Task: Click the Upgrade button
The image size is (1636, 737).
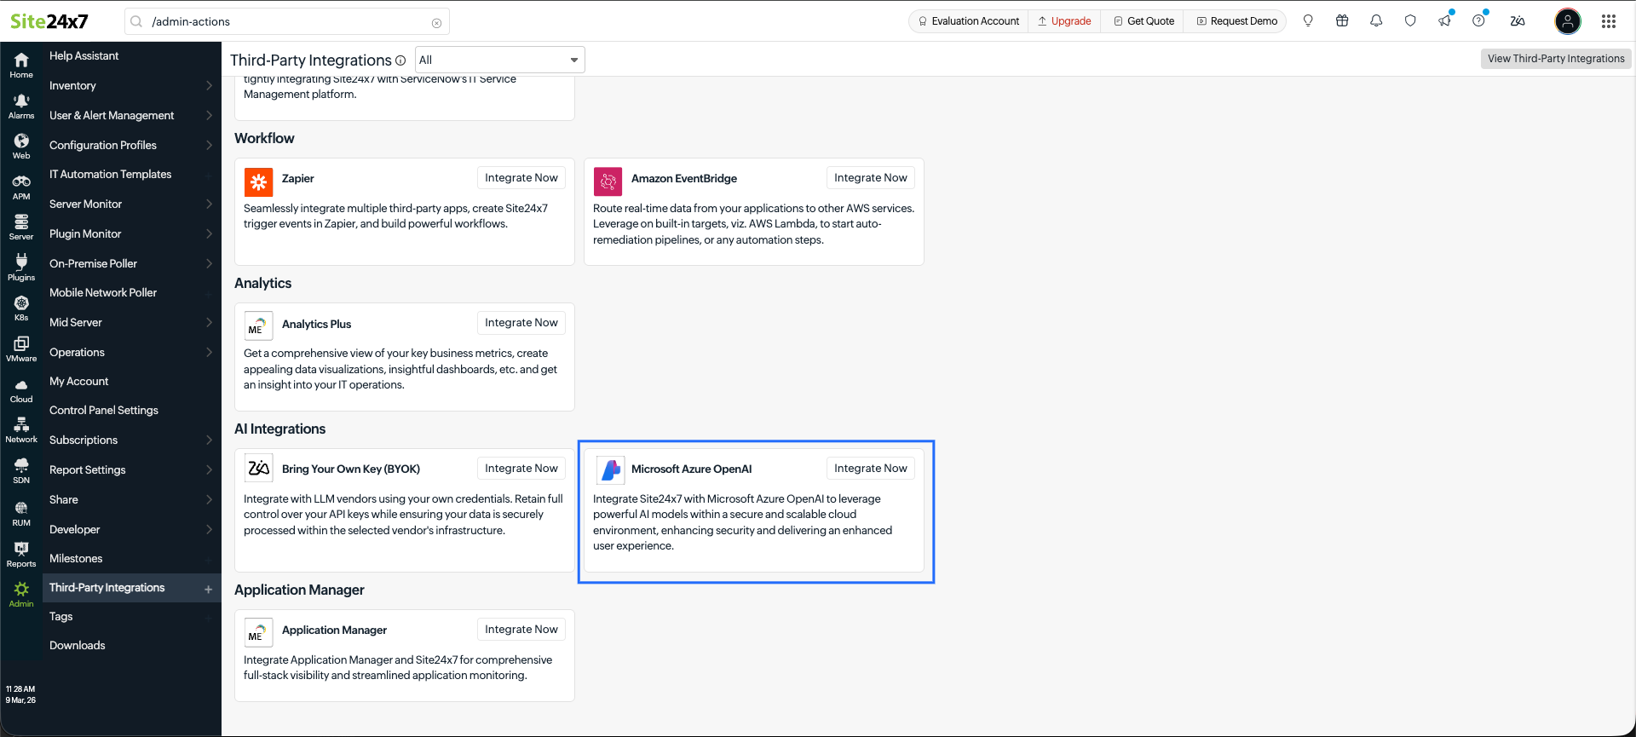Action: [1064, 21]
